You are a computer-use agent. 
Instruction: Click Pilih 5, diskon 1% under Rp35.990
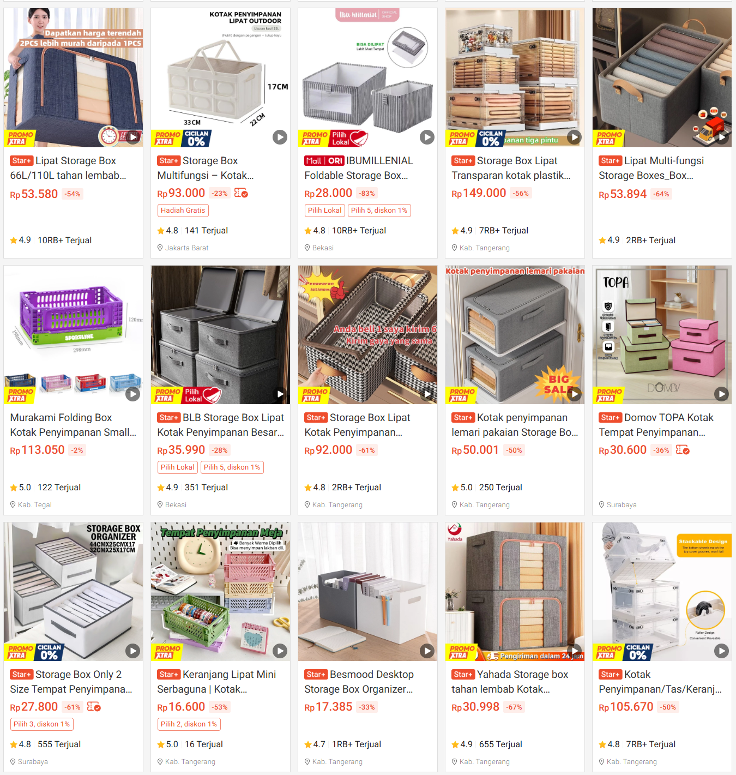coord(232,467)
